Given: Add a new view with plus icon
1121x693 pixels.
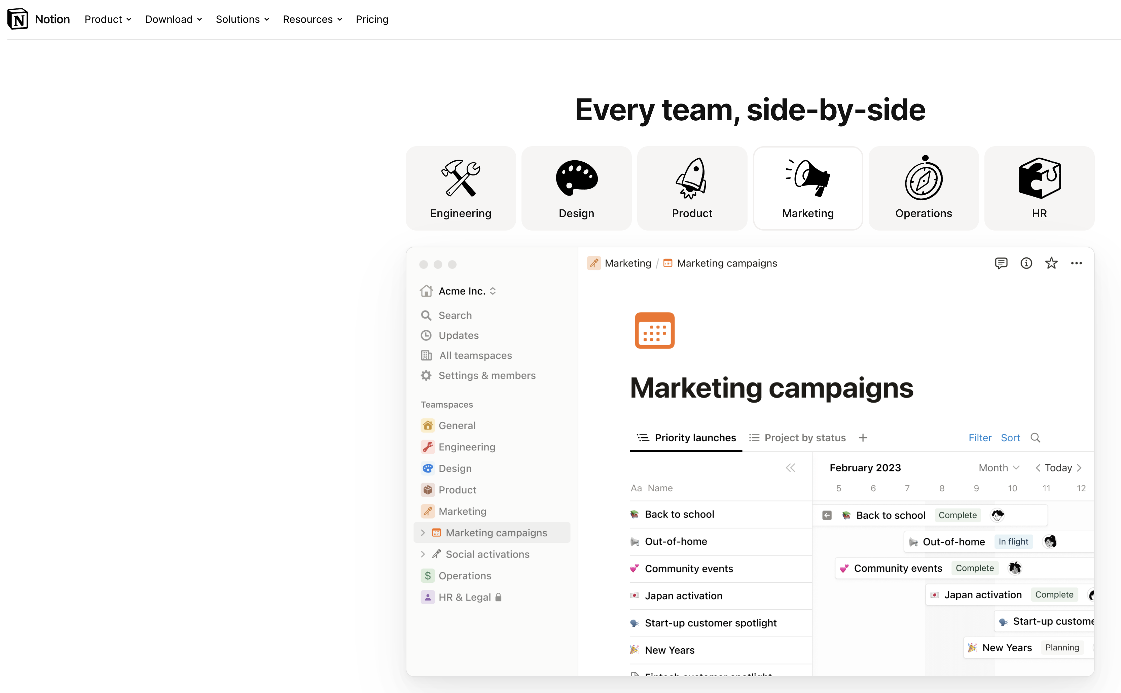Looking at the screenshot, I should click(x=863, y=438).
